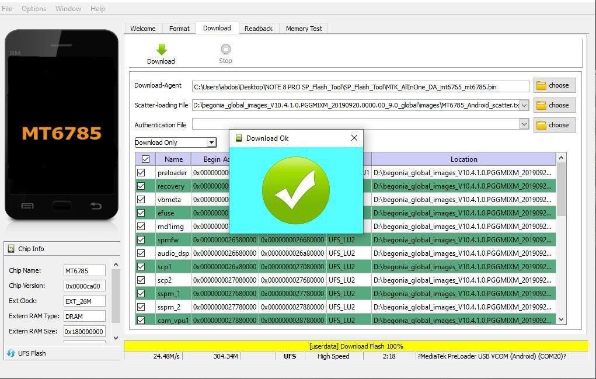596x379 pixels.
Task: Expand the Scatter-loading File path dropdown
Action: point(524,105)
